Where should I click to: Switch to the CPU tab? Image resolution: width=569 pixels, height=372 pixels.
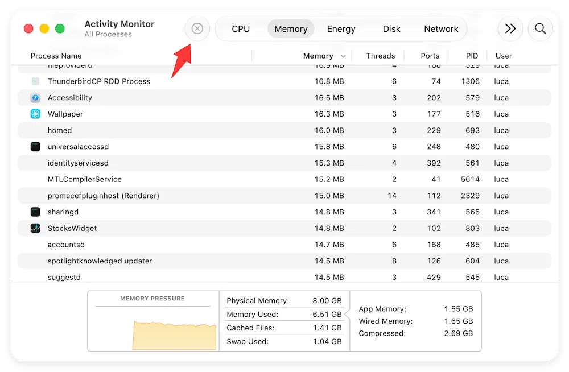241,28
